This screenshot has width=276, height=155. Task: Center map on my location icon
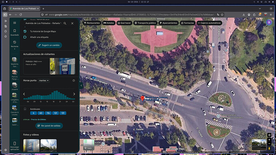269,135
